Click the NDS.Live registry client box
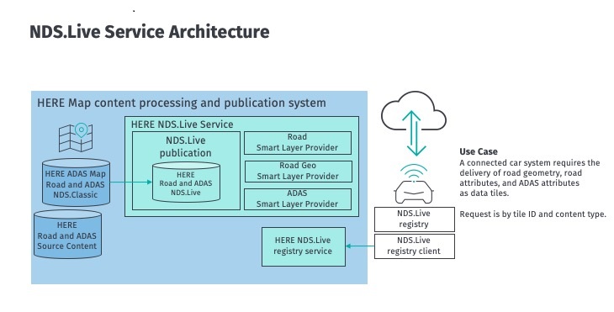 [x=415, y=246]
